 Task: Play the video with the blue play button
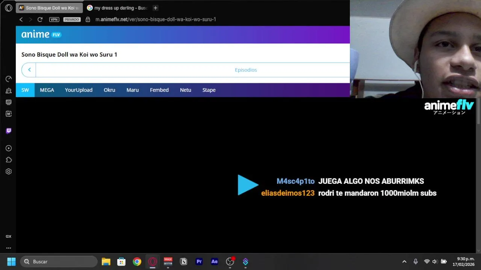click(x=248, y=185)
